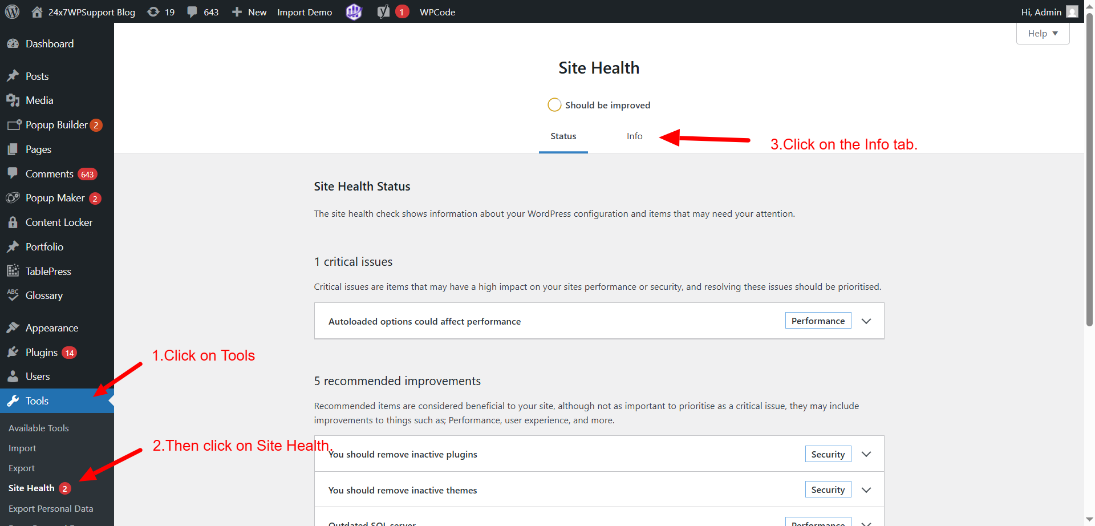Screen dimensions: 1095x526
Task: Click the Security badge on inactive themes
Action: (x=828, y=489)
